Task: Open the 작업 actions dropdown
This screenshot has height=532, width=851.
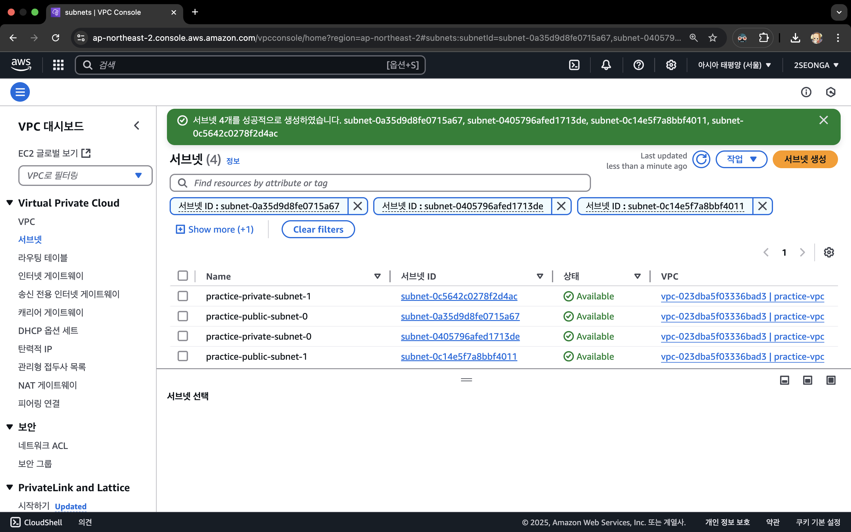Action: click(x=741, y=159)
